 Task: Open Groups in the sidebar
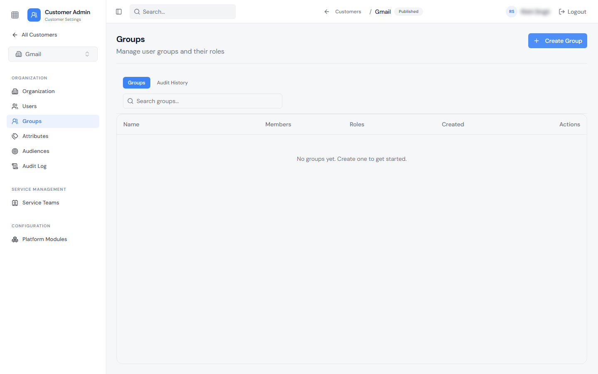[x=53, y=121]
